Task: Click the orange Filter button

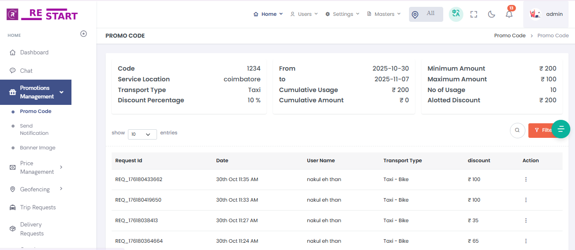Action: [540, 130]
